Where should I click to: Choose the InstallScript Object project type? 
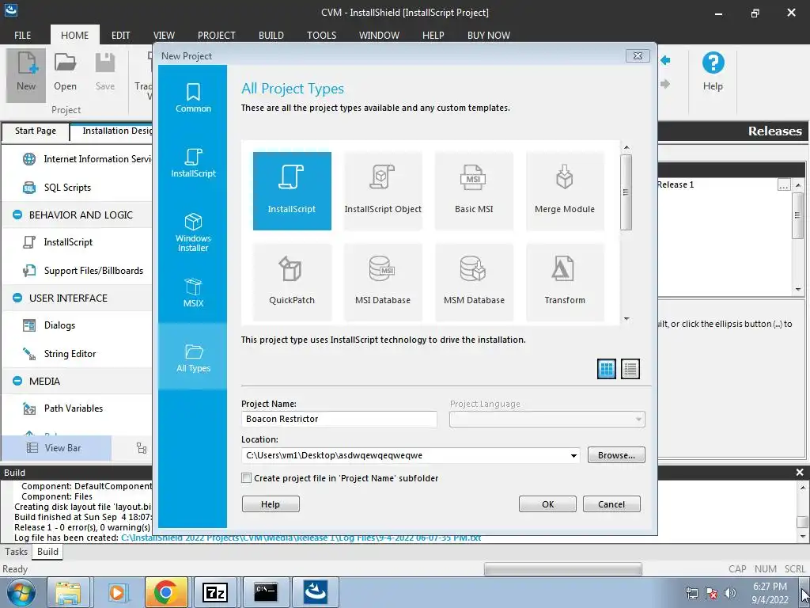383,191
